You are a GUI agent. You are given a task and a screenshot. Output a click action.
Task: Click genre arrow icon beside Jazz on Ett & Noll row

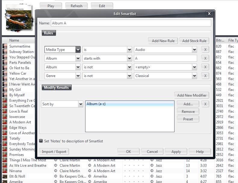point(152,176)
